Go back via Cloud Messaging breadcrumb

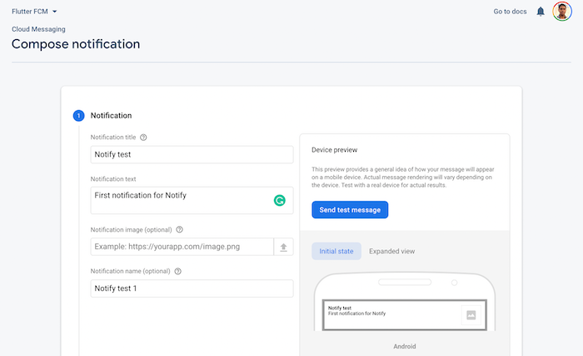pyautogui.click(x=37, y=29)
